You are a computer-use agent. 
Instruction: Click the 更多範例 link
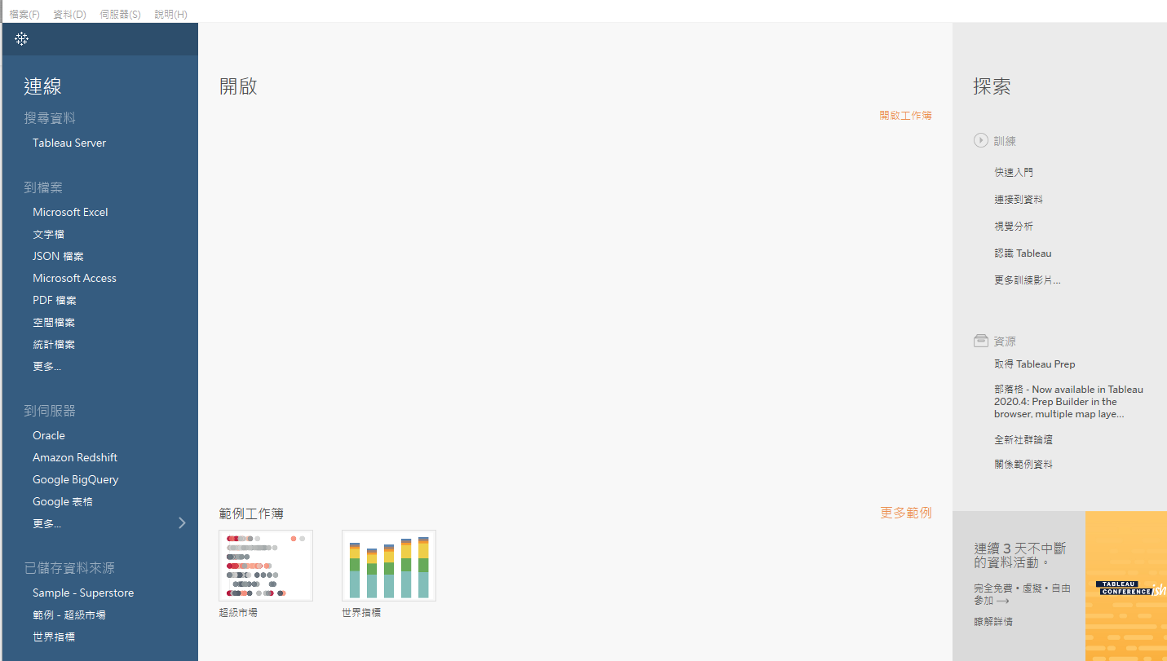point(905,513)
